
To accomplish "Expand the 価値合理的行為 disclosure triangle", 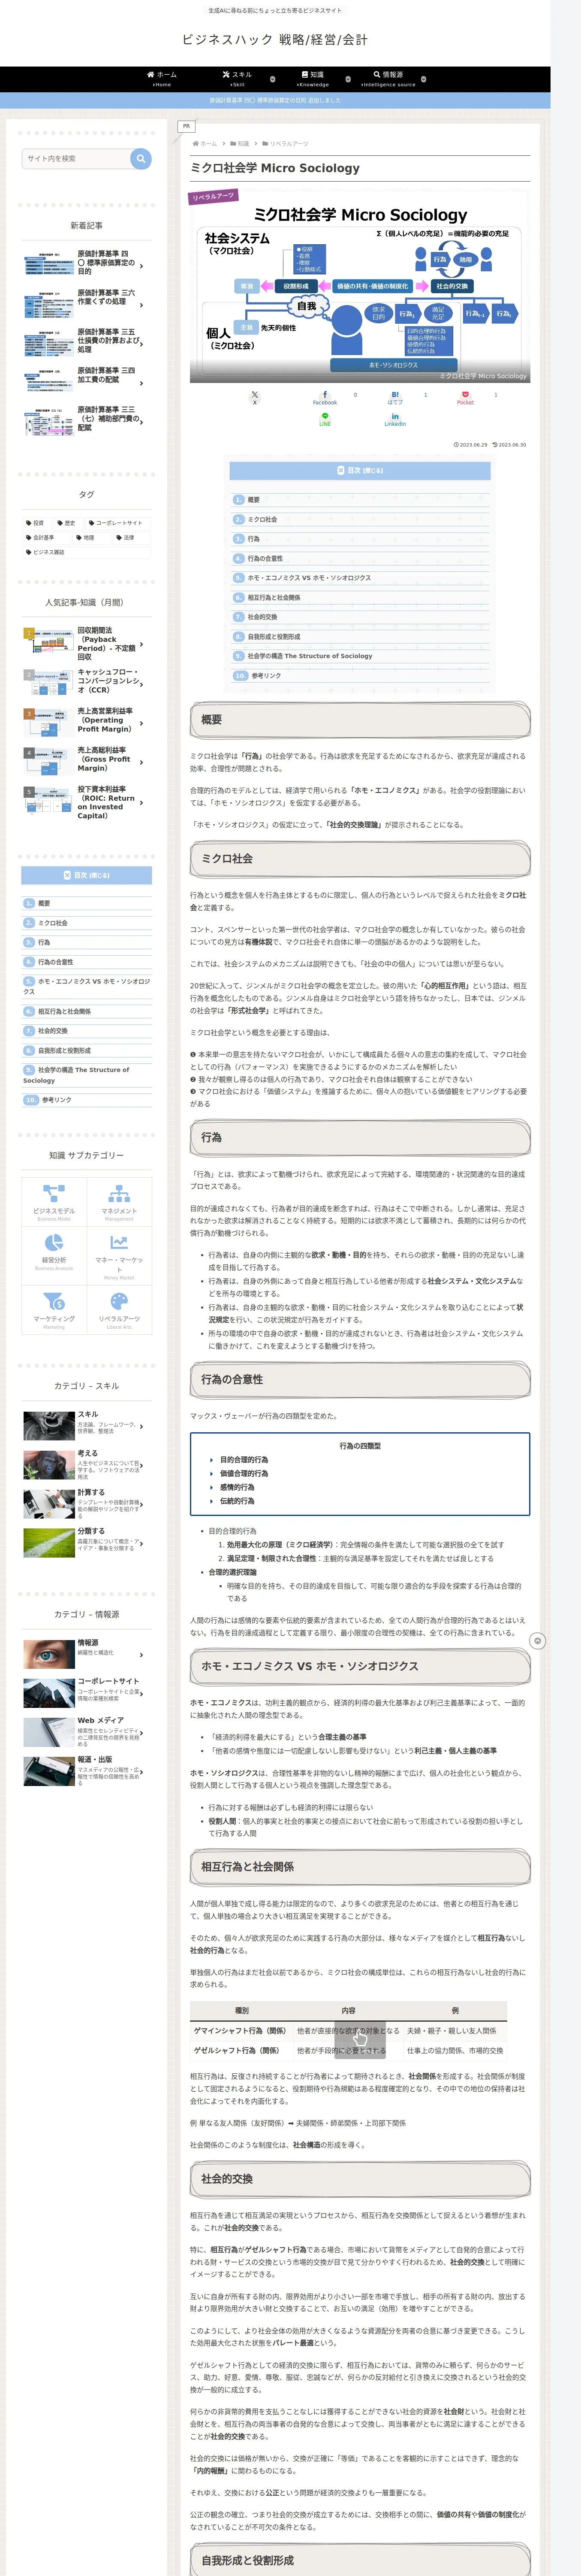I will pyautogui.click(x=212, y=1474).
